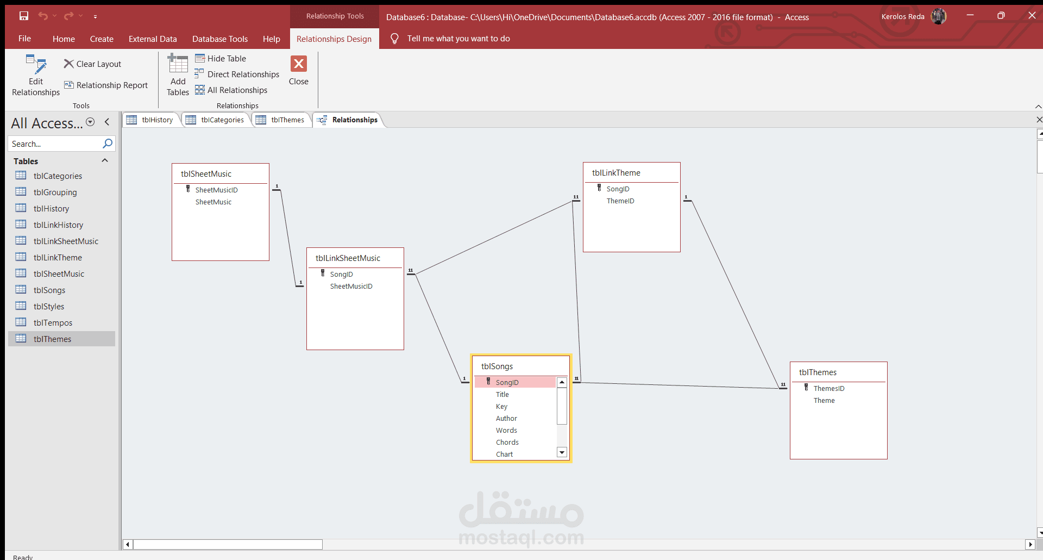The image size is (1043, 560).
Task: Open All Access Objects dropdown arrow
Action: point(91,122)
